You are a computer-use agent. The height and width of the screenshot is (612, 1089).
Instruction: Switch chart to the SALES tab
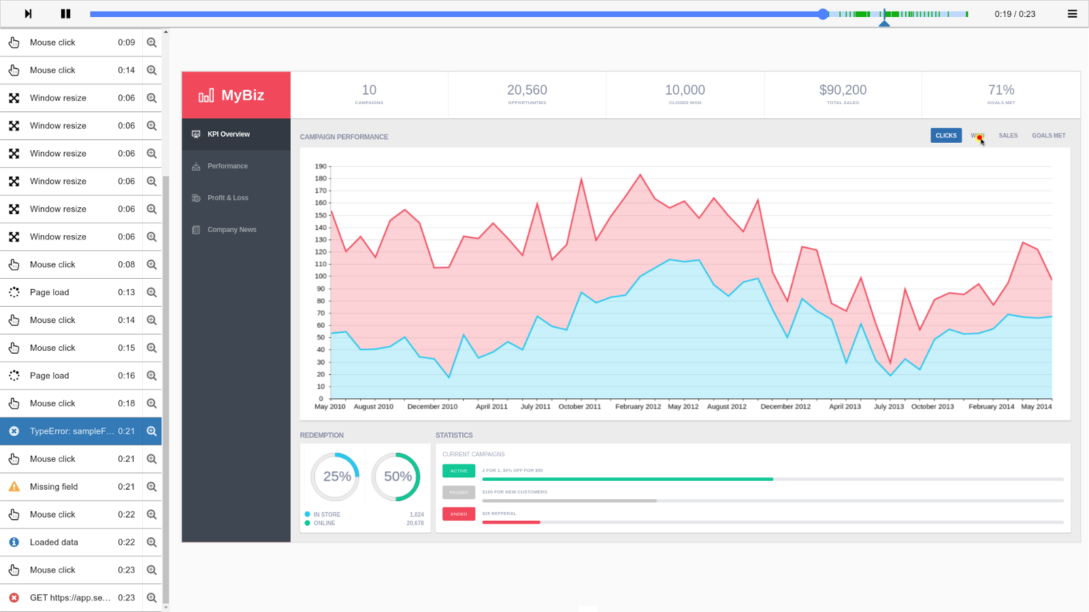pos(1008,135)
